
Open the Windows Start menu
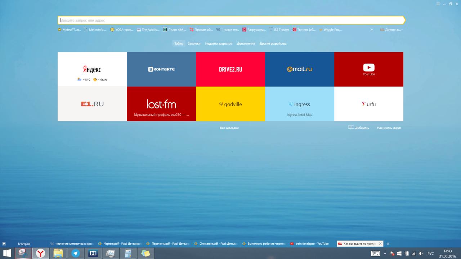coord(7,253)
